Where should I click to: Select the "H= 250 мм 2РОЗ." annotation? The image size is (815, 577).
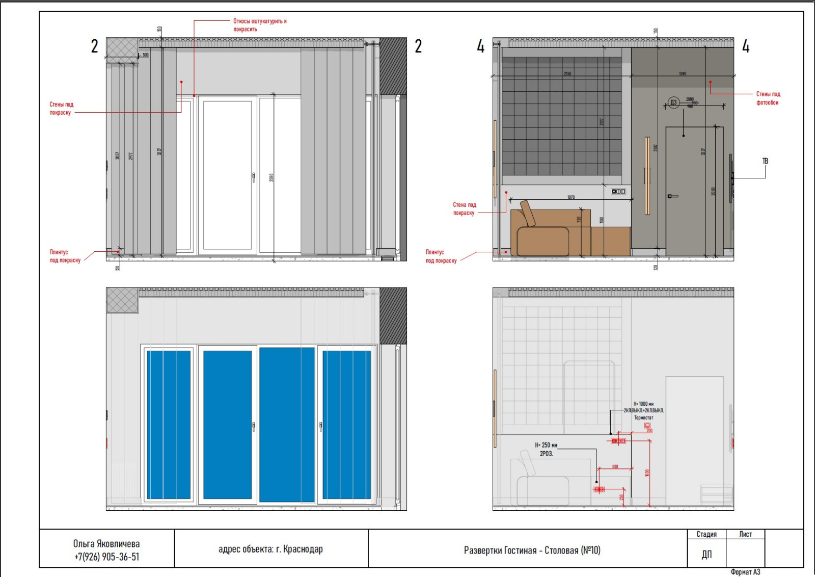point(546,449)
